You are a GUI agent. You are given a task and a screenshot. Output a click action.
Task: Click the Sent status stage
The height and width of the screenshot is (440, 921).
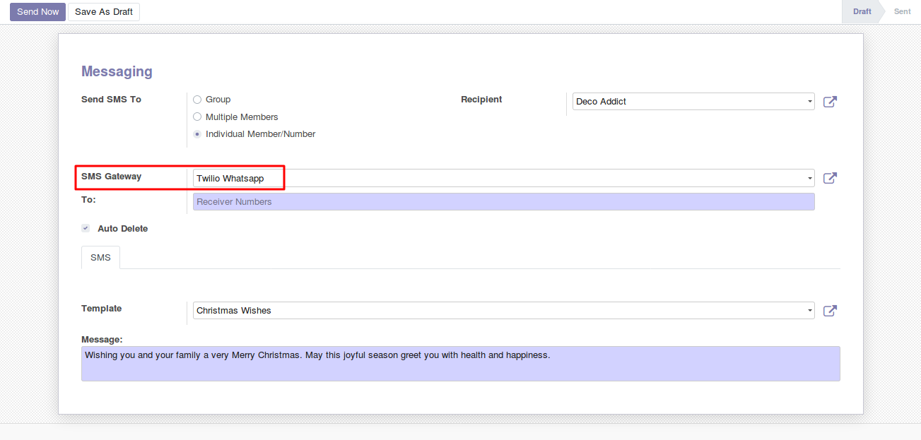902,12
